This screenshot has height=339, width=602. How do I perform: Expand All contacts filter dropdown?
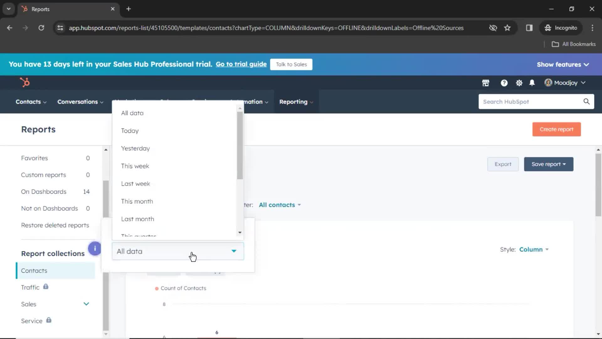pos(279,204)
